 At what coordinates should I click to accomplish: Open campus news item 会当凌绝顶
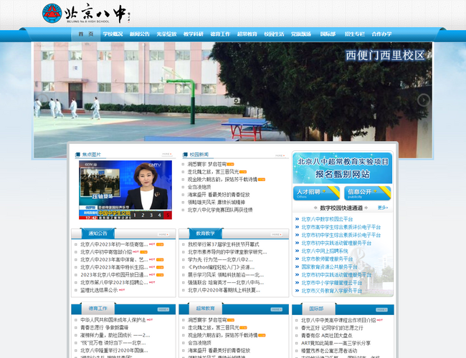[x=199, y=187]
